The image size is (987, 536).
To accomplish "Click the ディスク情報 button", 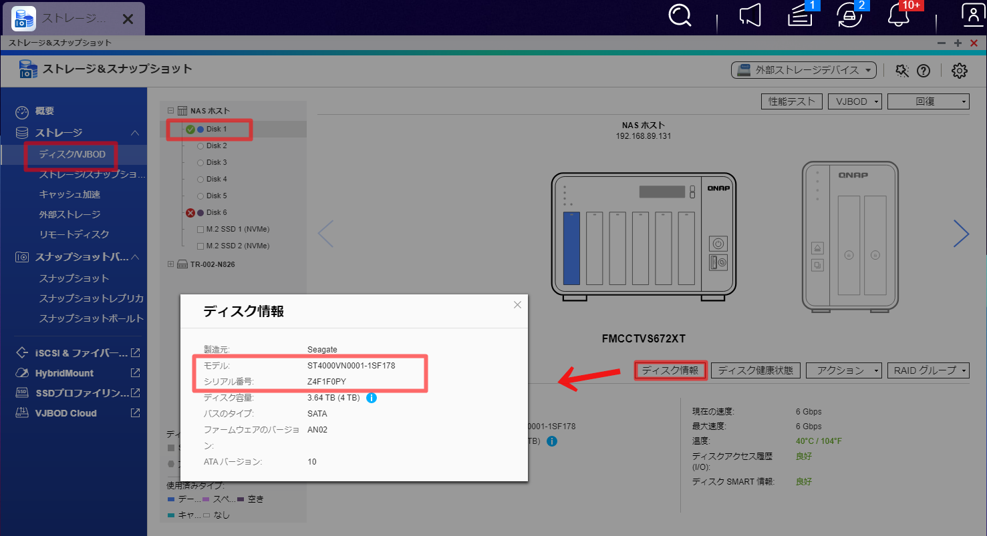I will (670, 370).
